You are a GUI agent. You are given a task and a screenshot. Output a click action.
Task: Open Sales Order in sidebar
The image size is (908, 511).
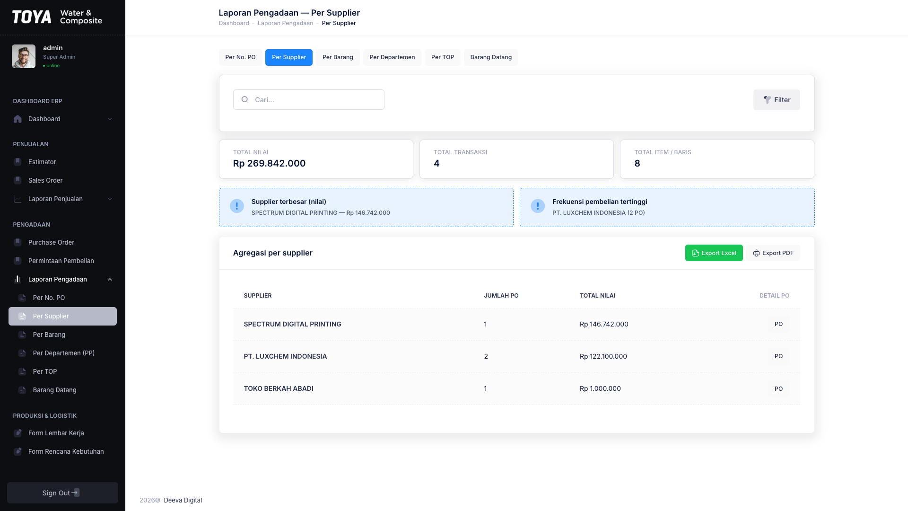tap(62, 180)
